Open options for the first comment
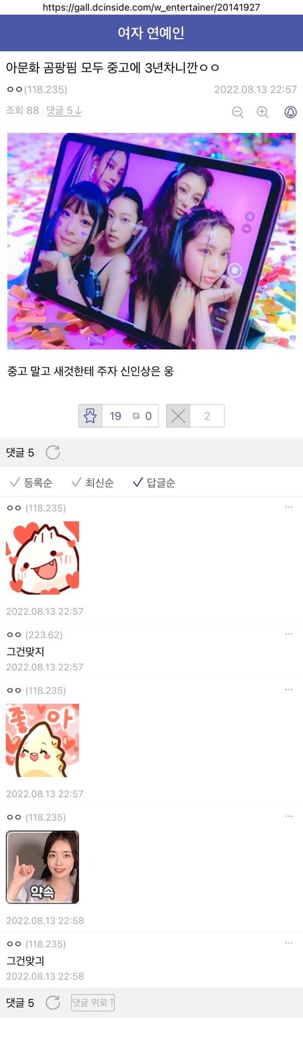 click(x=289, y=507)
